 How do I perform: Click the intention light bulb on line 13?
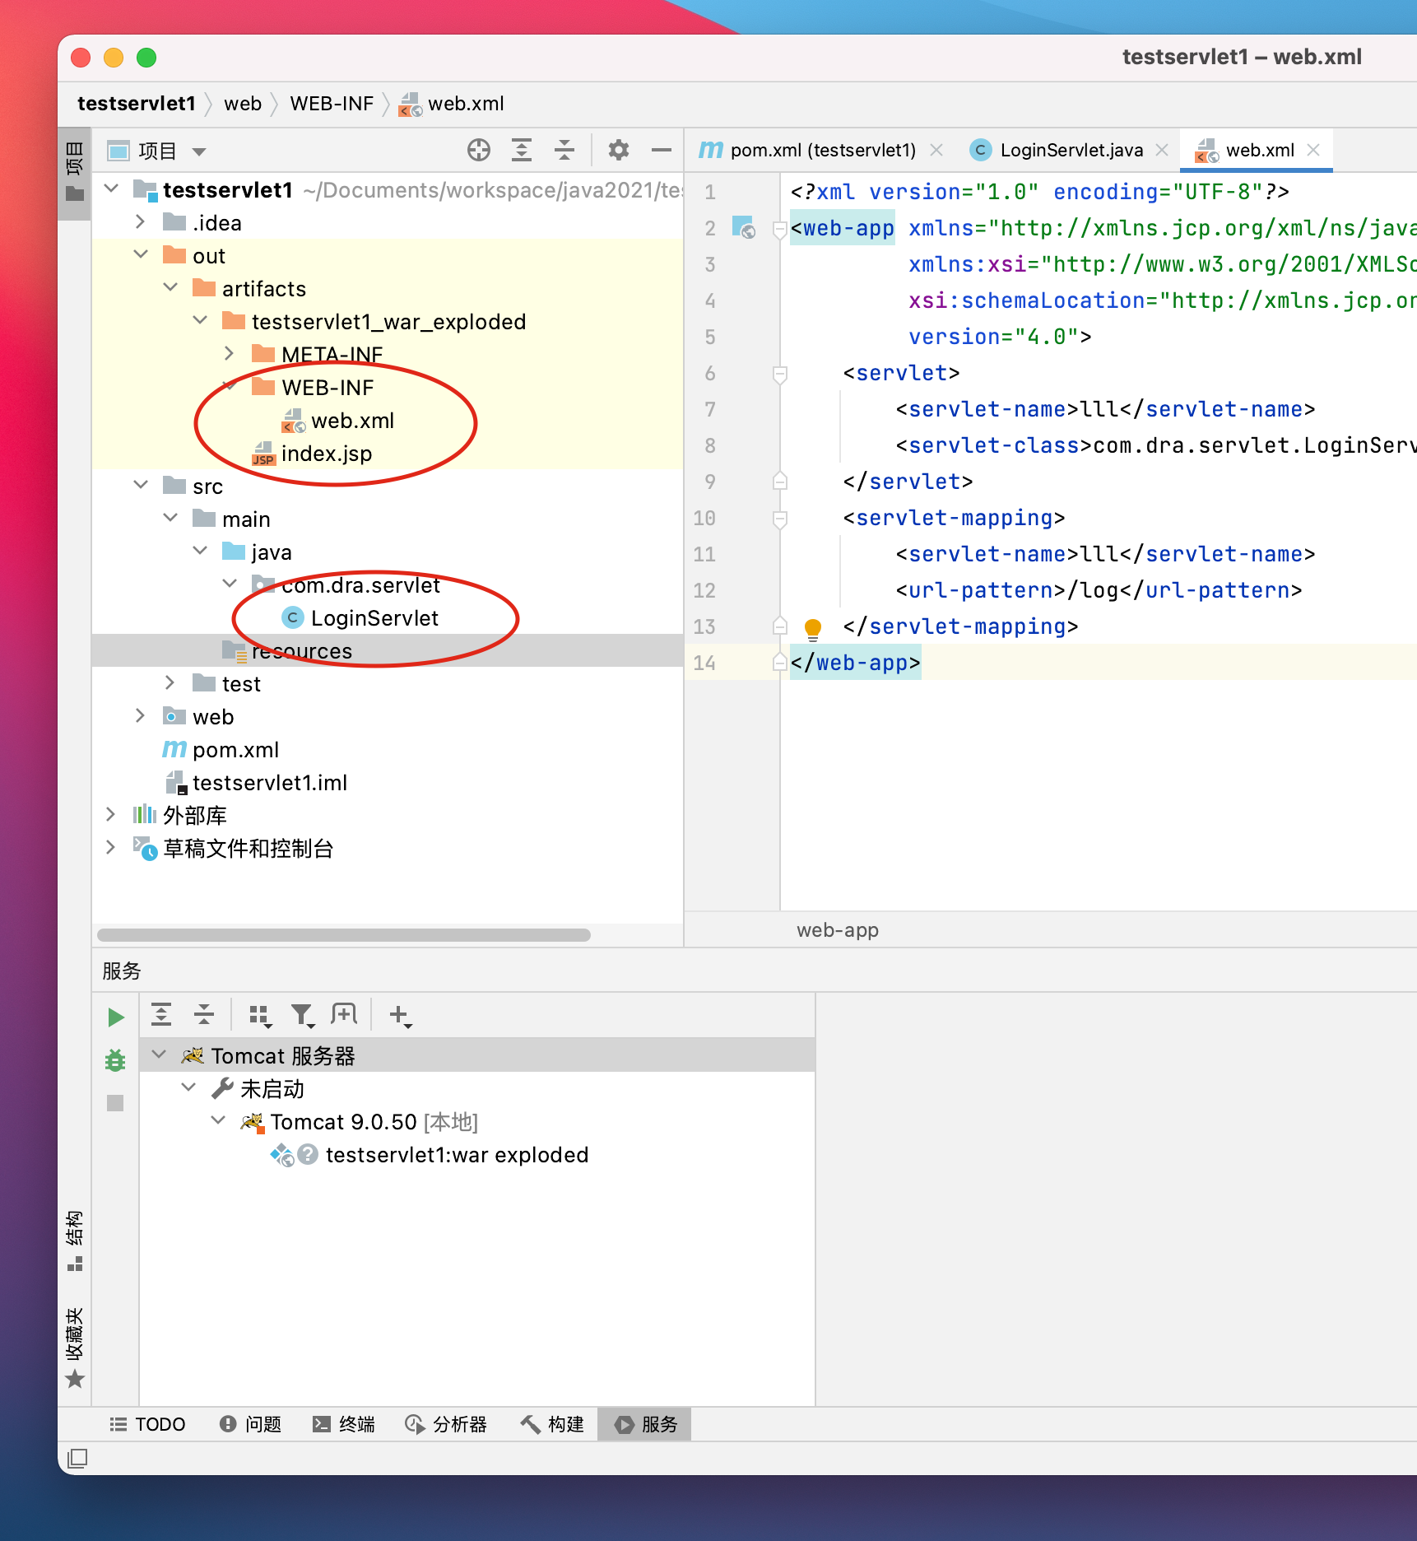[813, 629]
